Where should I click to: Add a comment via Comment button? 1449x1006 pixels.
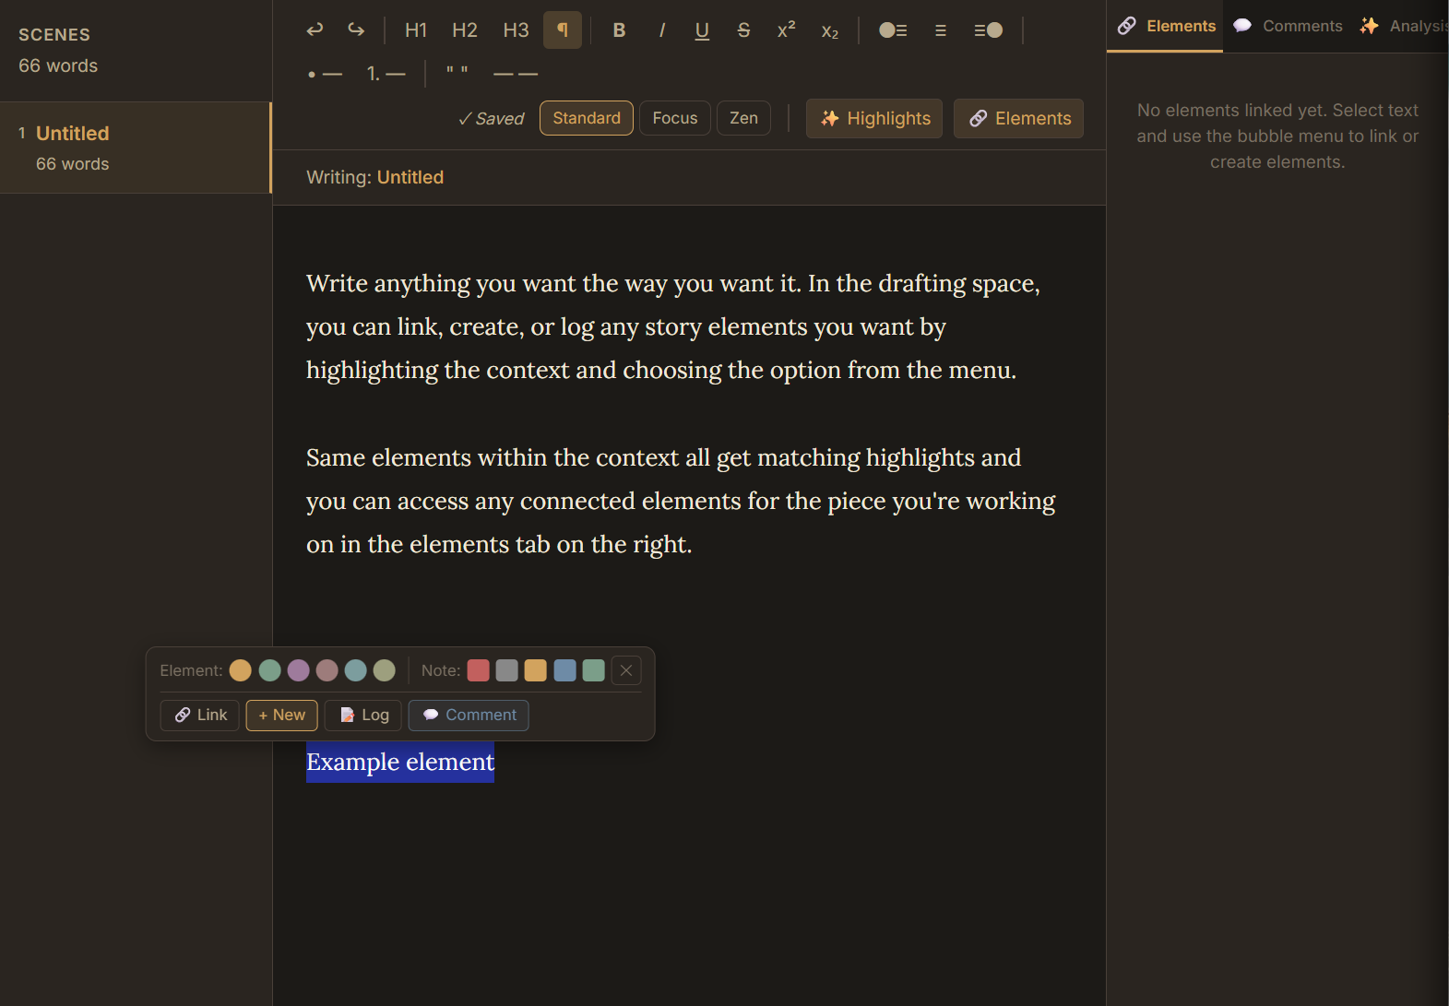(469, 716)
